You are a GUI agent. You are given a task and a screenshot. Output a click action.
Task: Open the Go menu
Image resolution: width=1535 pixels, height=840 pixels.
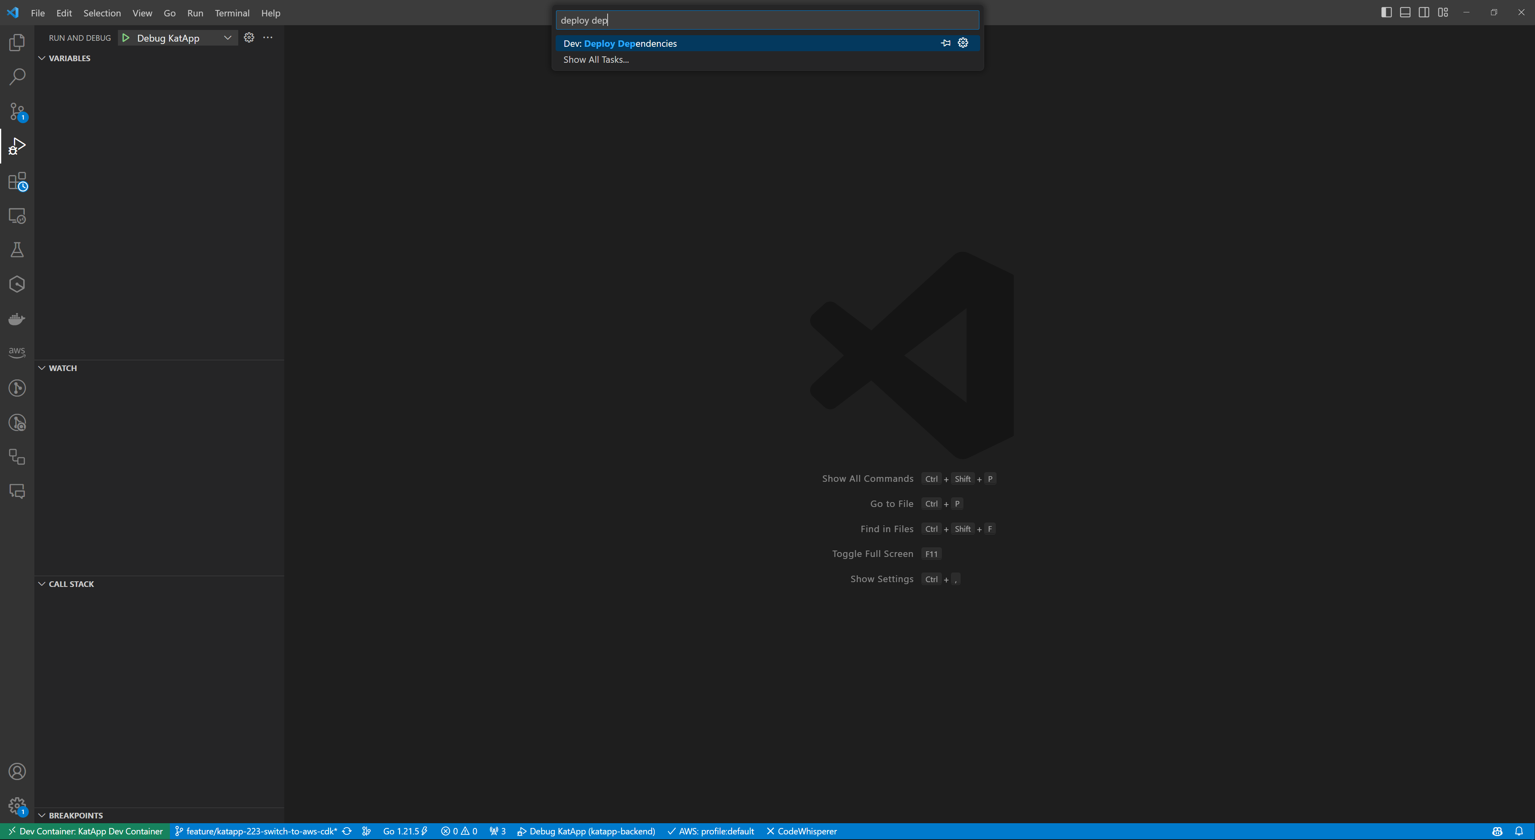coord(169,12)
